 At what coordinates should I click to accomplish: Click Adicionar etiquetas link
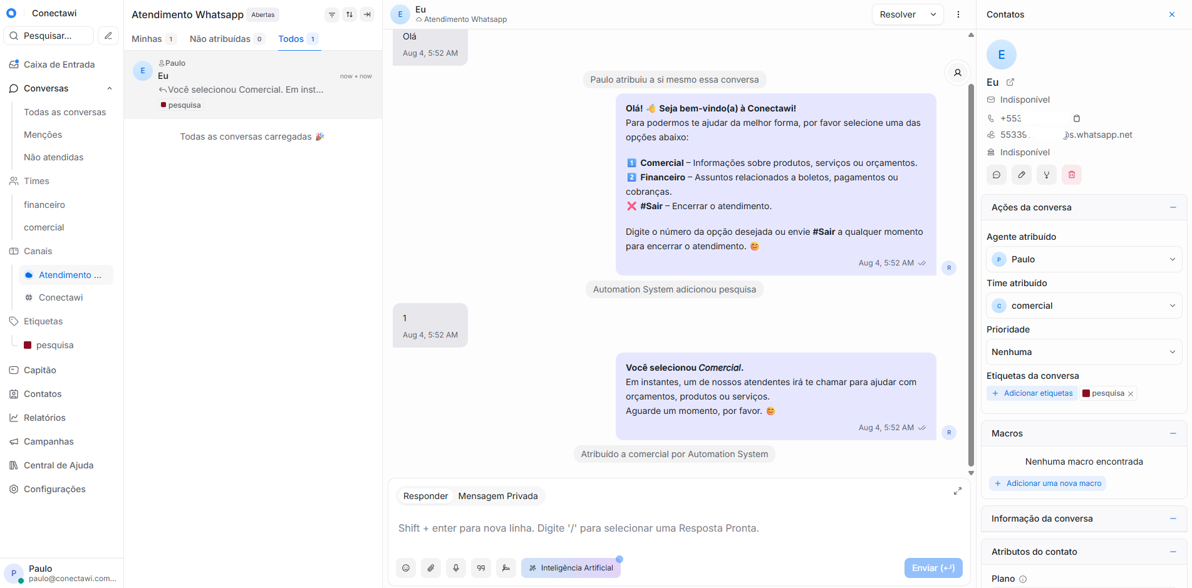point(1032,393)
